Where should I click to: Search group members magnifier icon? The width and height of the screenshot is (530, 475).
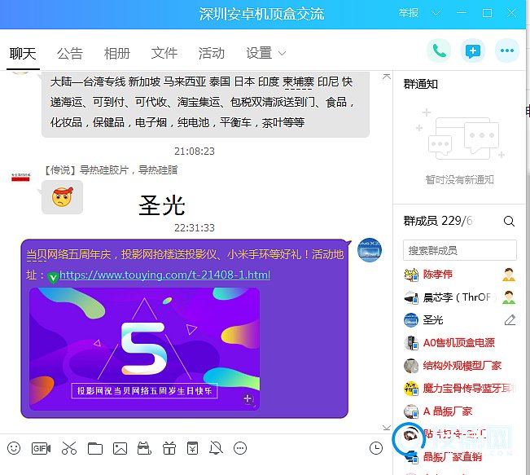tap(509, 222)
